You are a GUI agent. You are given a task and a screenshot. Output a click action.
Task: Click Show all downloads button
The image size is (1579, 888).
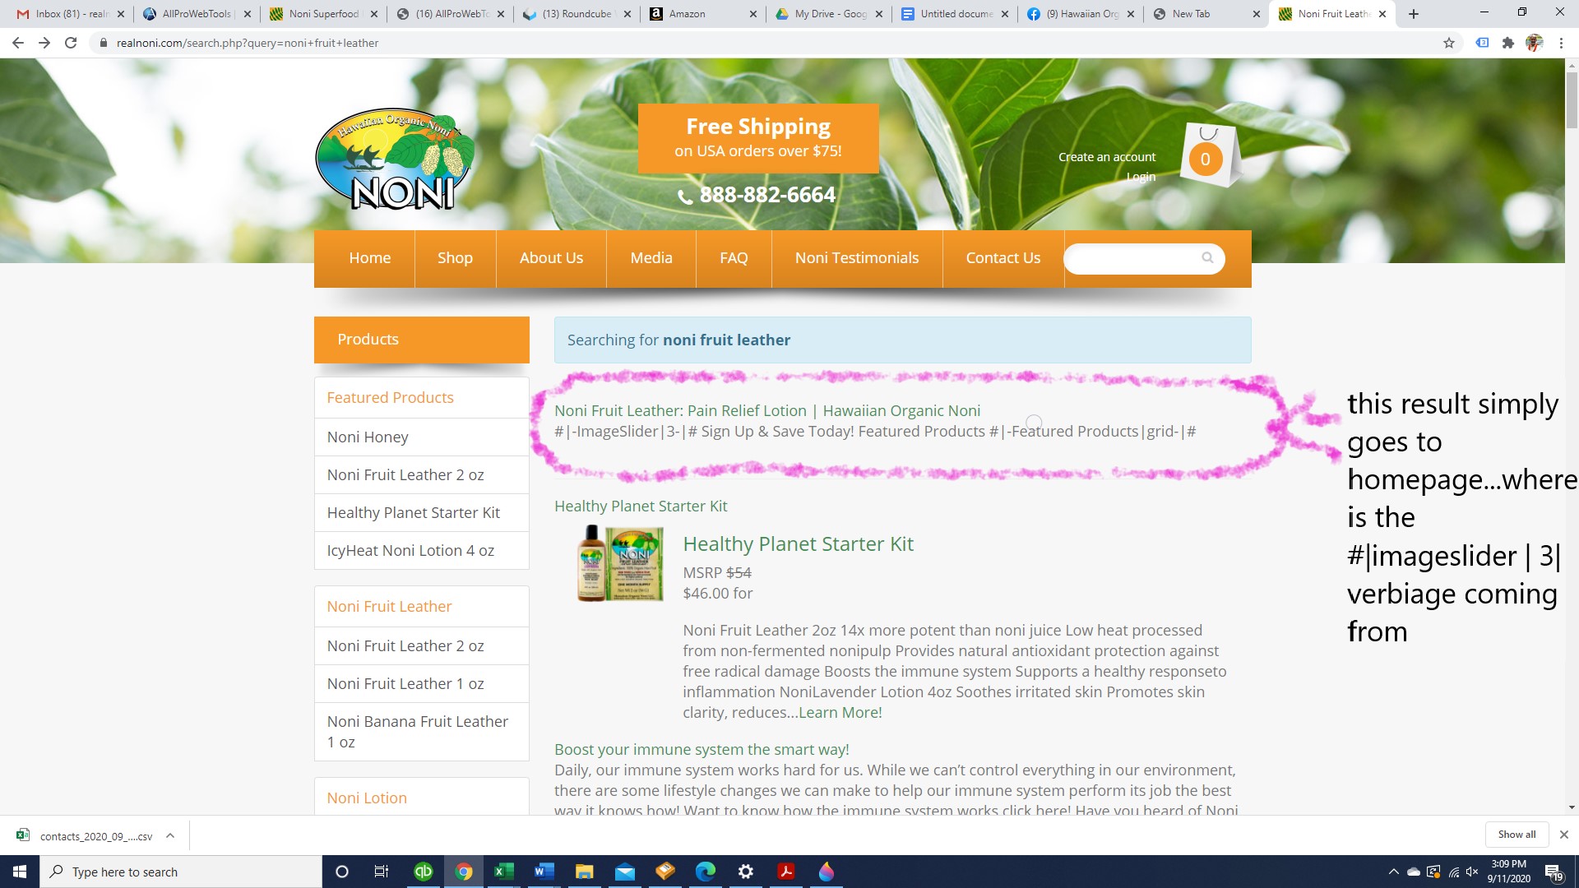1516,835
